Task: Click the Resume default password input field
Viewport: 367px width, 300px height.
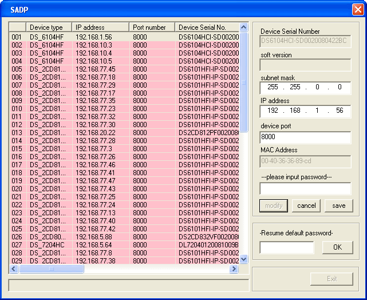Action: click(x=287, y=247)
